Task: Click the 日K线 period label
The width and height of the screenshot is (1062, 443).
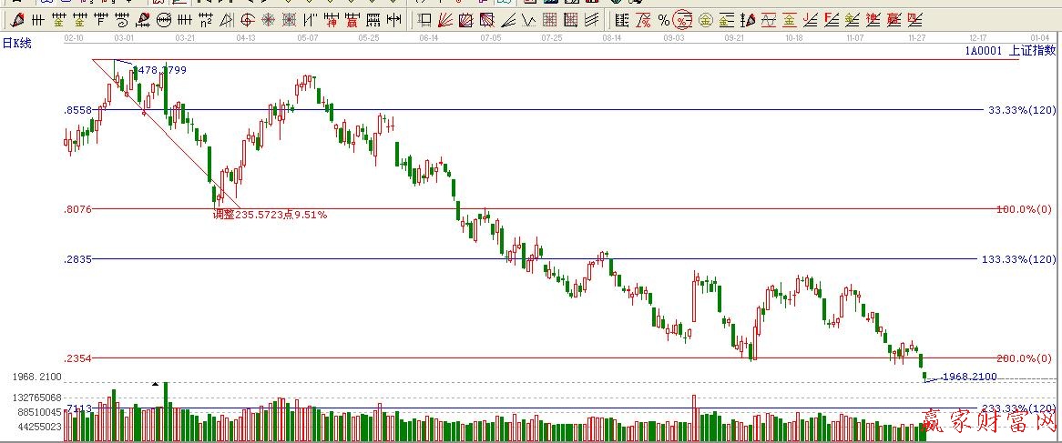Action: (x=18, y=44)
